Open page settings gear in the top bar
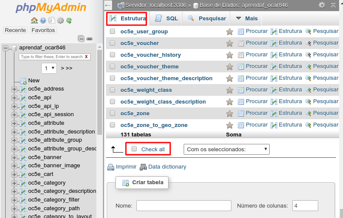The width and height of the screenshot is (343, 218). tap(322, 5)
